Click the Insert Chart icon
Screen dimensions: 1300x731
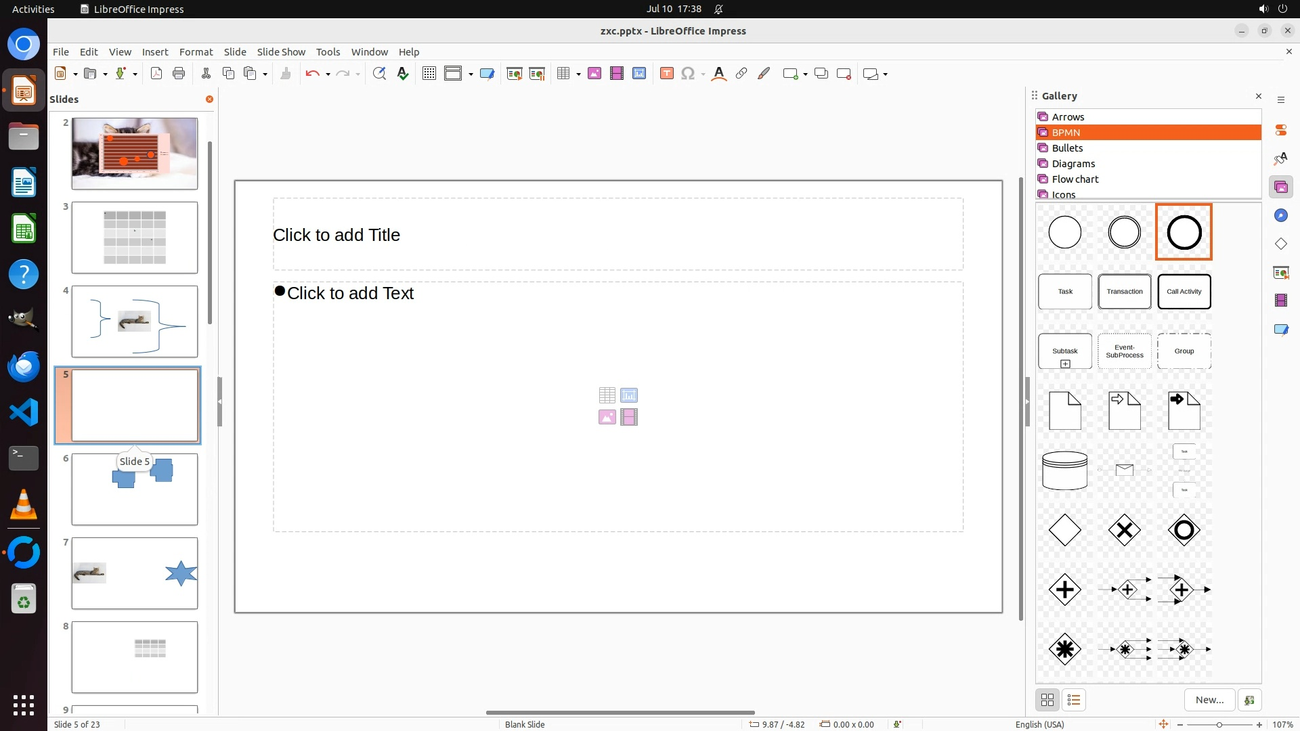(x=639, y=74)
